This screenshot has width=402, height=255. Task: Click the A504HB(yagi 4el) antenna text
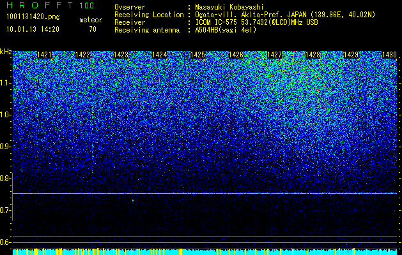click(226, 30)
